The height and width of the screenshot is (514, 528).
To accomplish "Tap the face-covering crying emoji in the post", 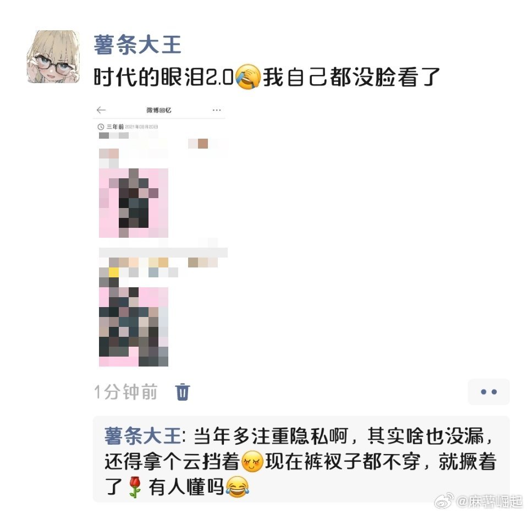I will tap(248, 77).
